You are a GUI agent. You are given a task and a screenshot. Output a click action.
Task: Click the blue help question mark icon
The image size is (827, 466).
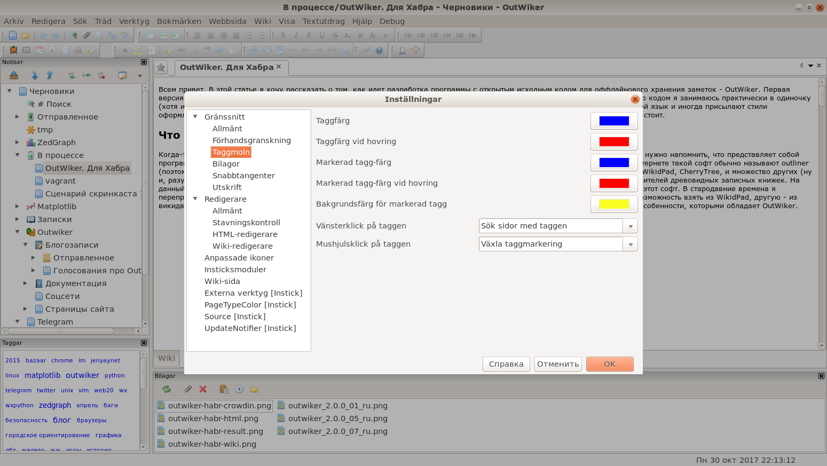tap(379, 50)
